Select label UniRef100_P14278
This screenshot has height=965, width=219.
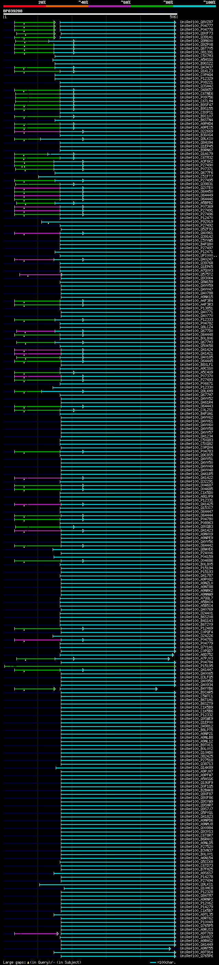pyautogui.click(x=196, y=877)
